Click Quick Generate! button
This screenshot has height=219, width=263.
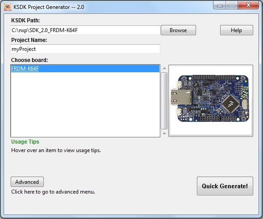coord(225,186)
